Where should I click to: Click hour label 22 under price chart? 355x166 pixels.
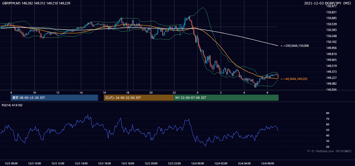(174, 92)
